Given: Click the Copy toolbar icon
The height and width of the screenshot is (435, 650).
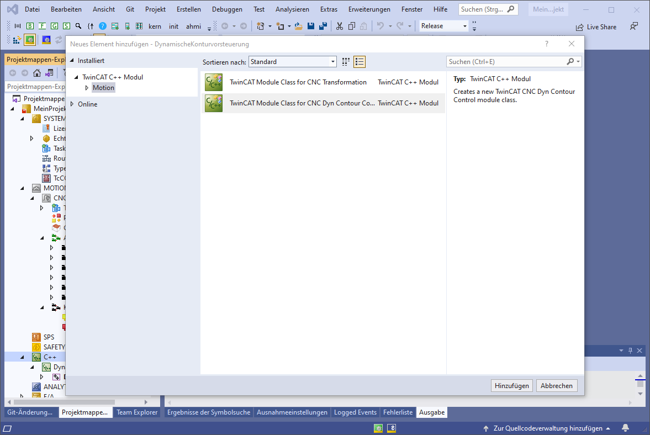Looking at the screenshot, I should pos(352,26).
